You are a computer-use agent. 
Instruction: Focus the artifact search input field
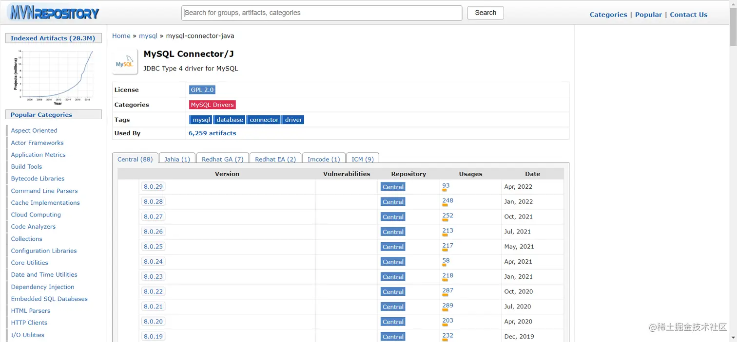322,13
